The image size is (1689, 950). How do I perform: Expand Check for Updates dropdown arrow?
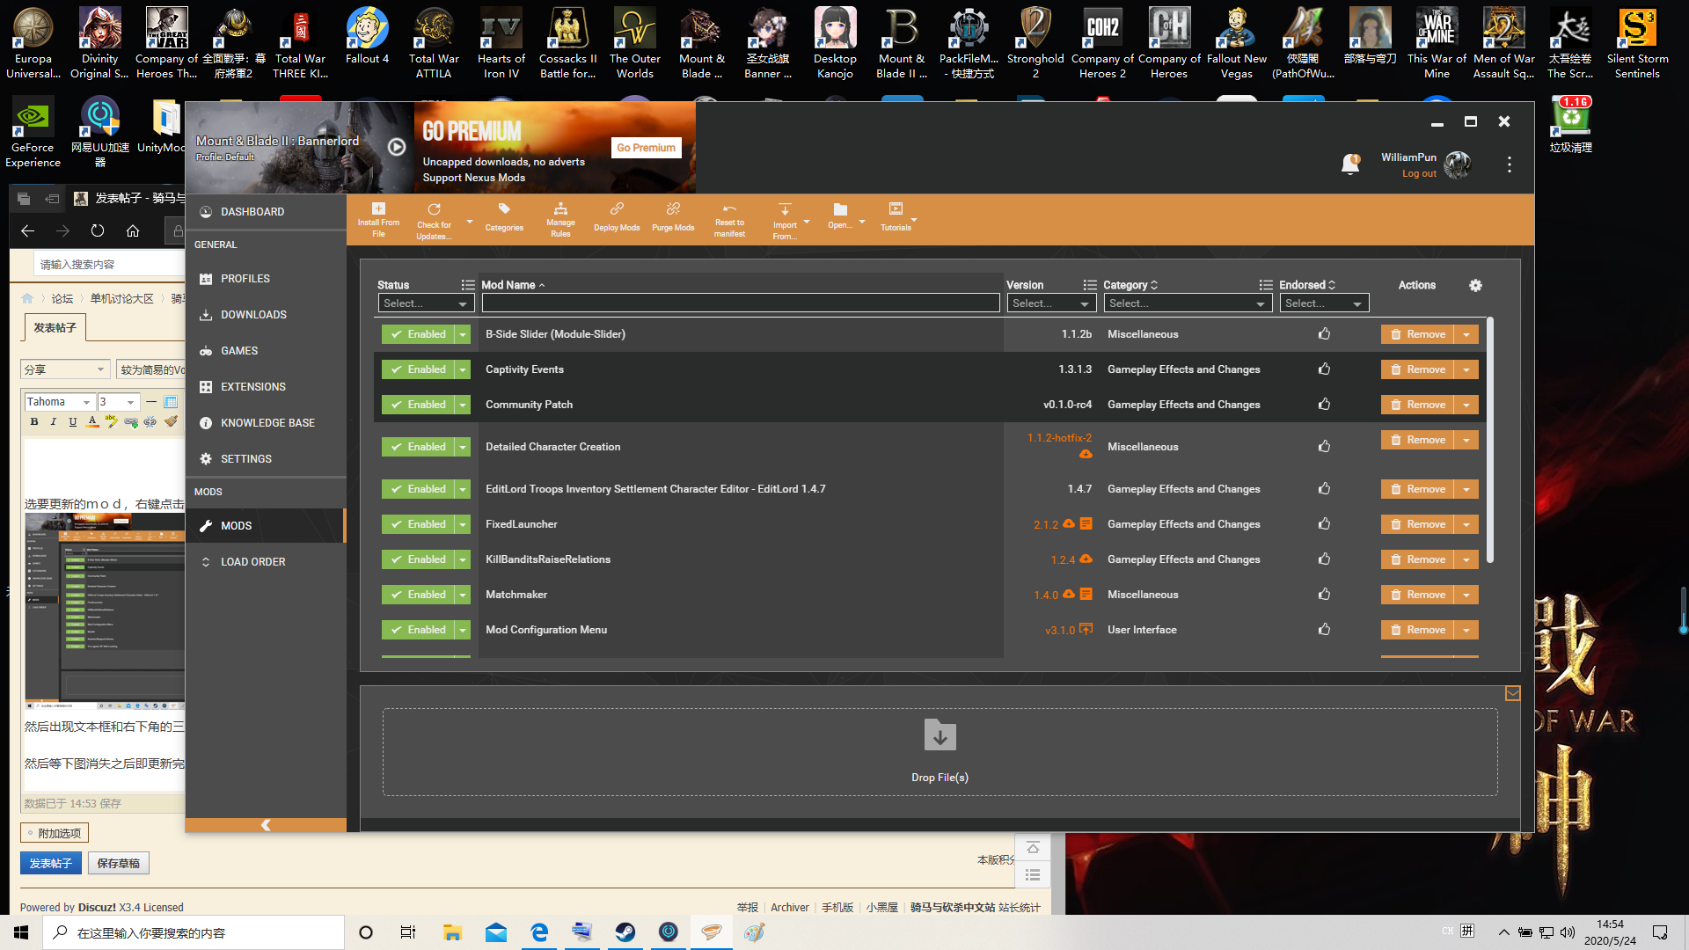tap(470, 221)
